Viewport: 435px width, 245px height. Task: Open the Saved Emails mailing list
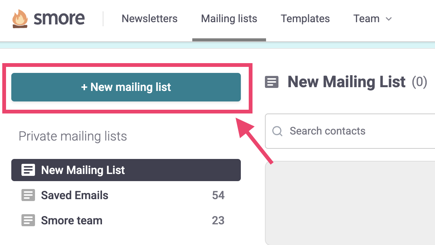point(75,195)
